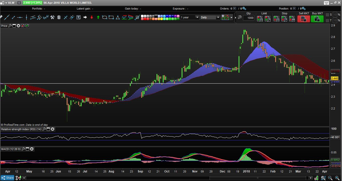
Task: Click the trash can to delete objects
Action: point(59,17)
